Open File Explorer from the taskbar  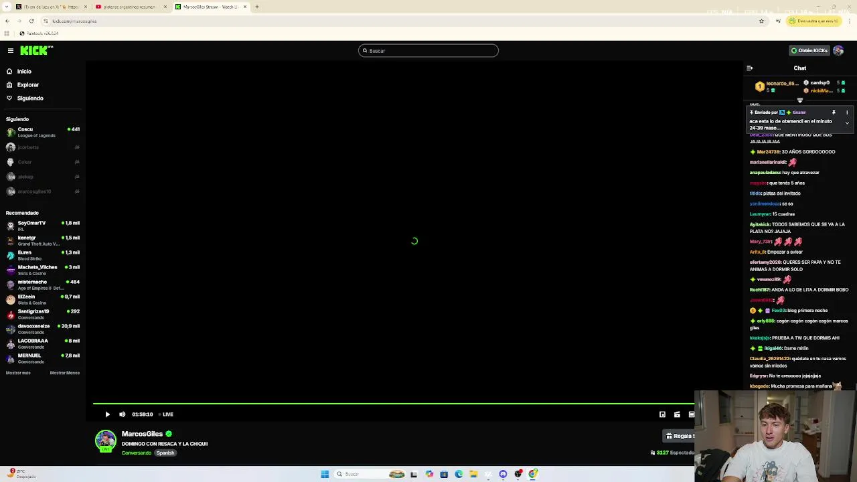tap(473, 474)
